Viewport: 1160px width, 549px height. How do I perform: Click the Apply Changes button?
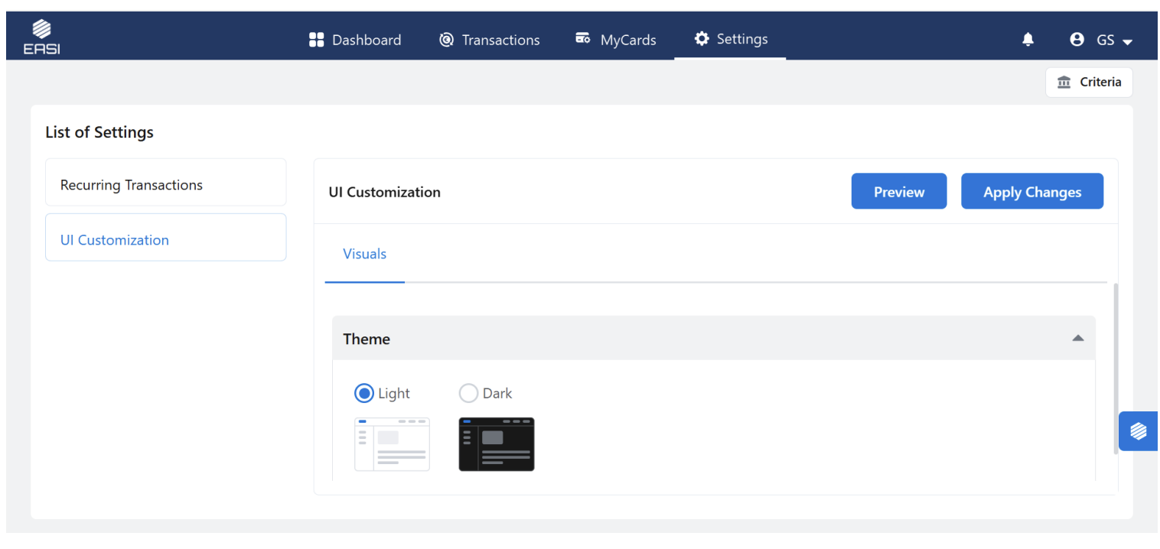click(1031, 191)
